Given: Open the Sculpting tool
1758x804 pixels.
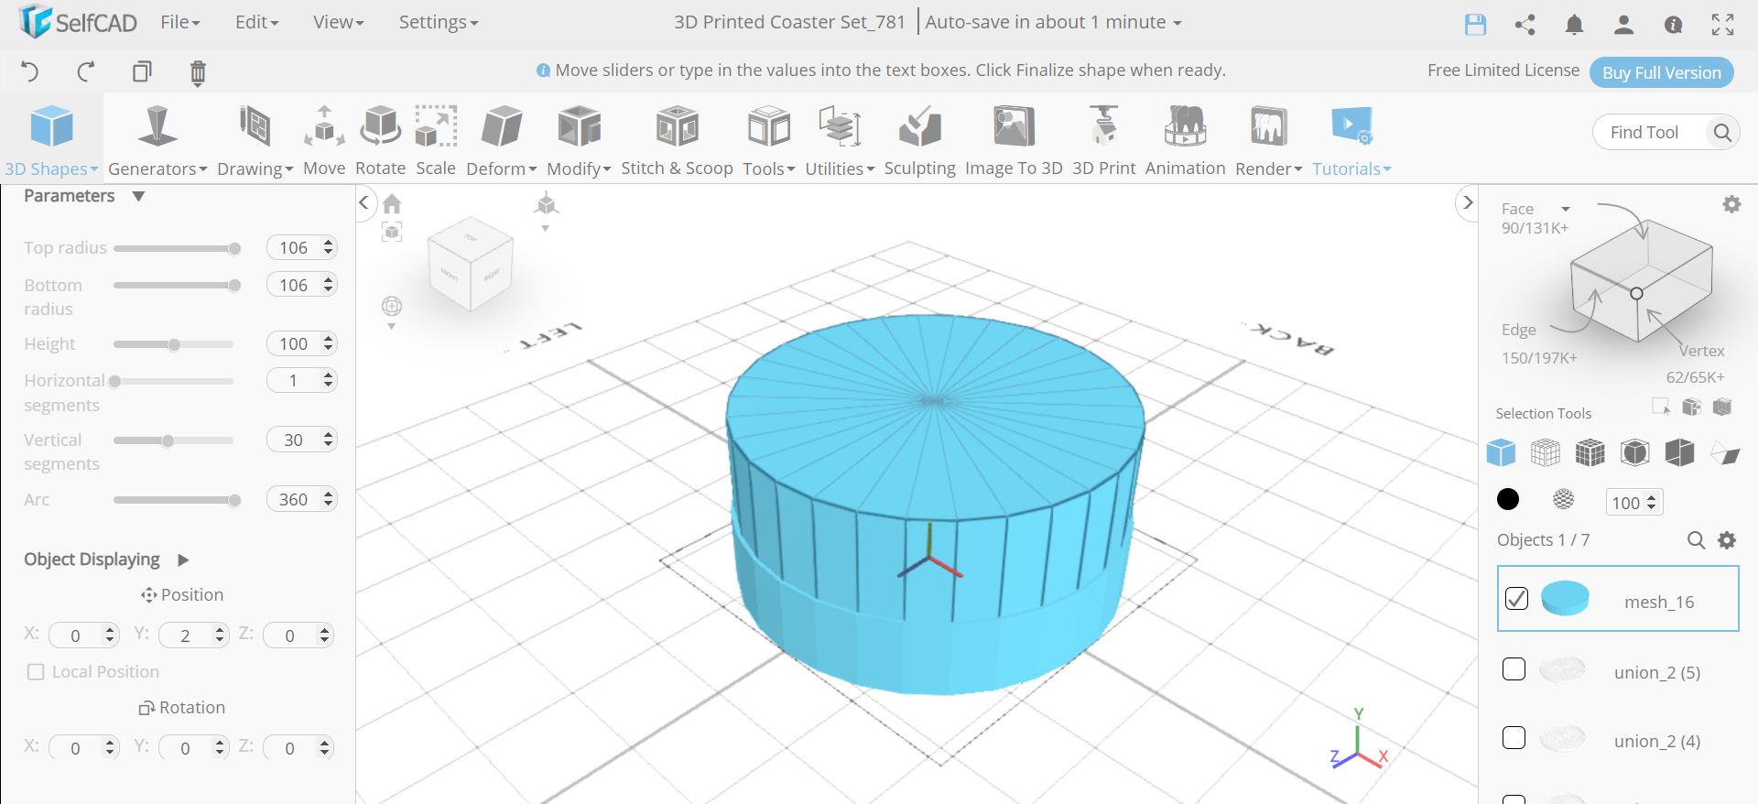Looking at the screenshot, I should pos(919,140).
